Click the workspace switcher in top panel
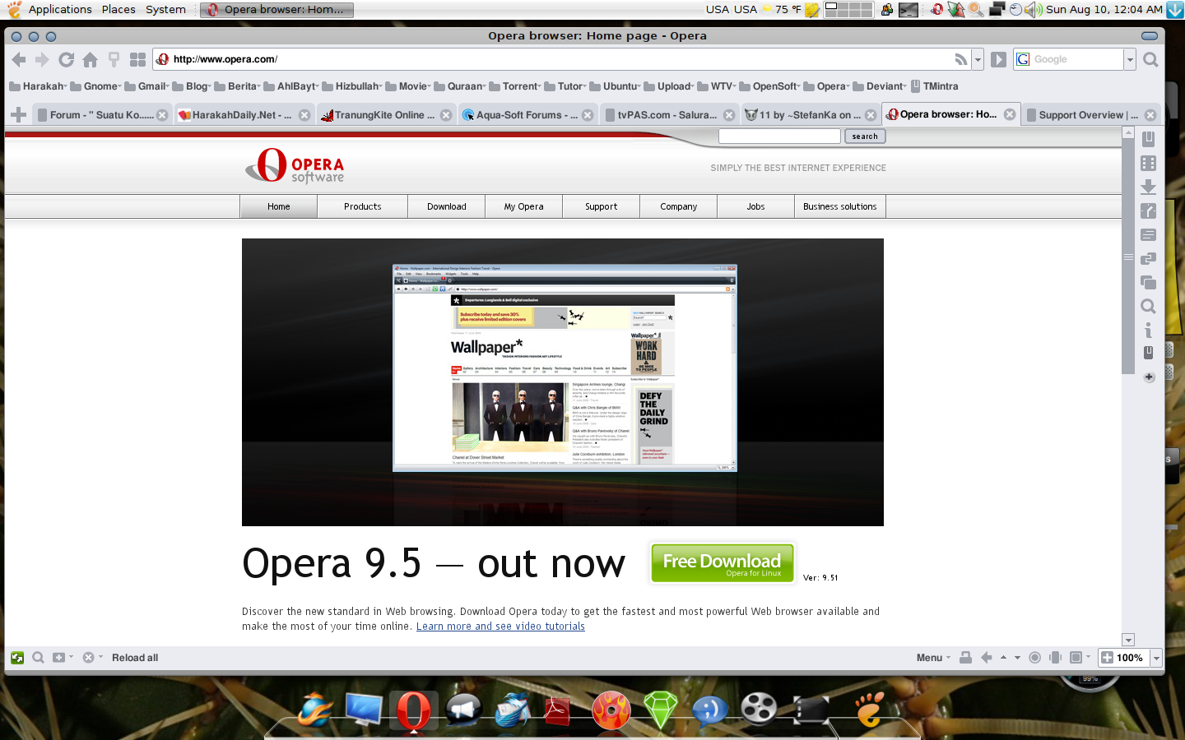This screenshot has height=740, width=1185. 848,10
